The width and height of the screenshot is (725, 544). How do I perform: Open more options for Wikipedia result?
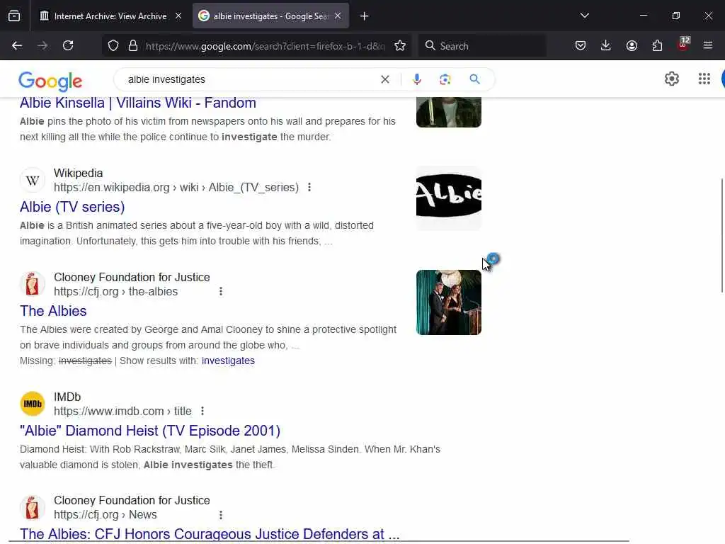pos(309,187)
